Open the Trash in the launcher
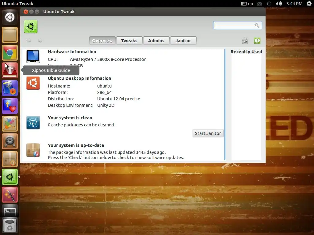 click(10, 226)
